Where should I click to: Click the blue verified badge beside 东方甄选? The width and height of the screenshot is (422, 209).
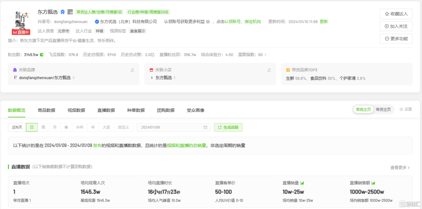62,12
